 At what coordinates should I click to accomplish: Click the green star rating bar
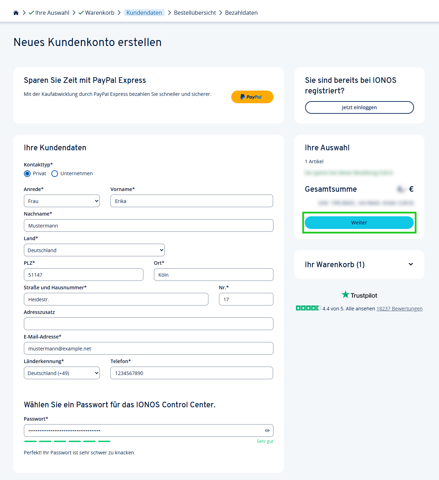pyautogui.click(x=308, y=308)
